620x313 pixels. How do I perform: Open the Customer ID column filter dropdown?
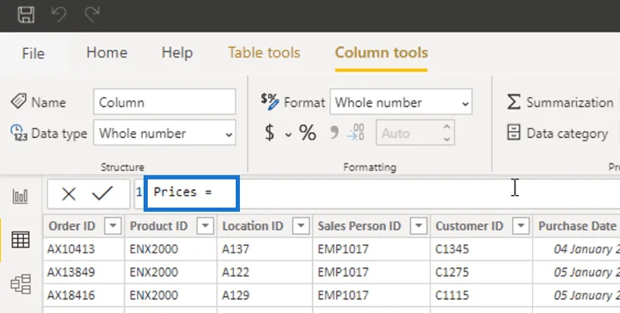click(x=520, y=226)
